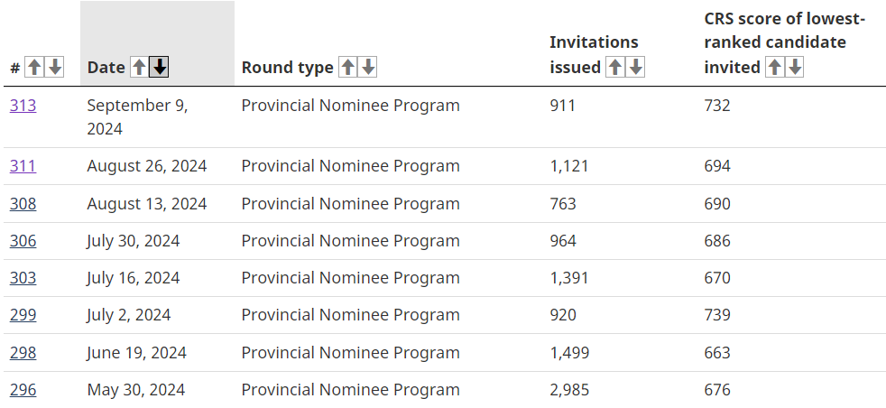Visit round 296 link
The height and width of the screenshot is (408, 886).
pyautogui.click(x=23, y=390)
